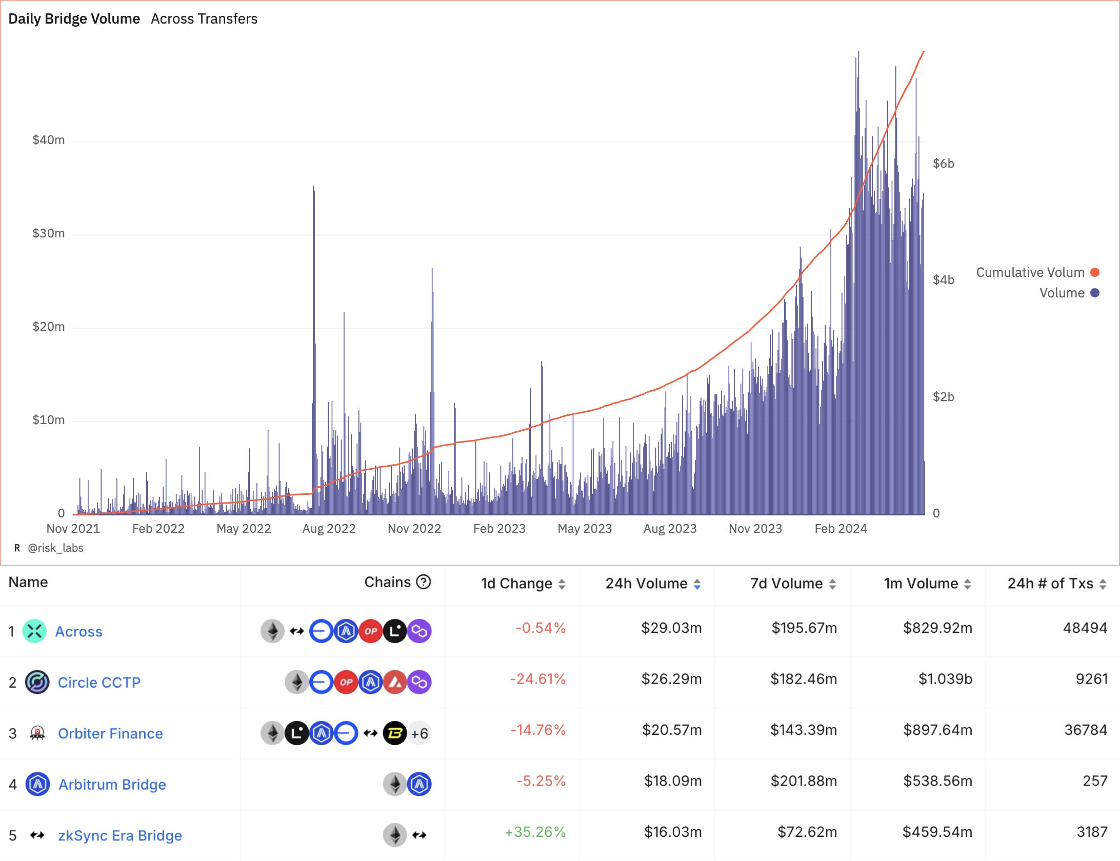
Task: Click the Across protocol logo icon
Action: [34, 631]
